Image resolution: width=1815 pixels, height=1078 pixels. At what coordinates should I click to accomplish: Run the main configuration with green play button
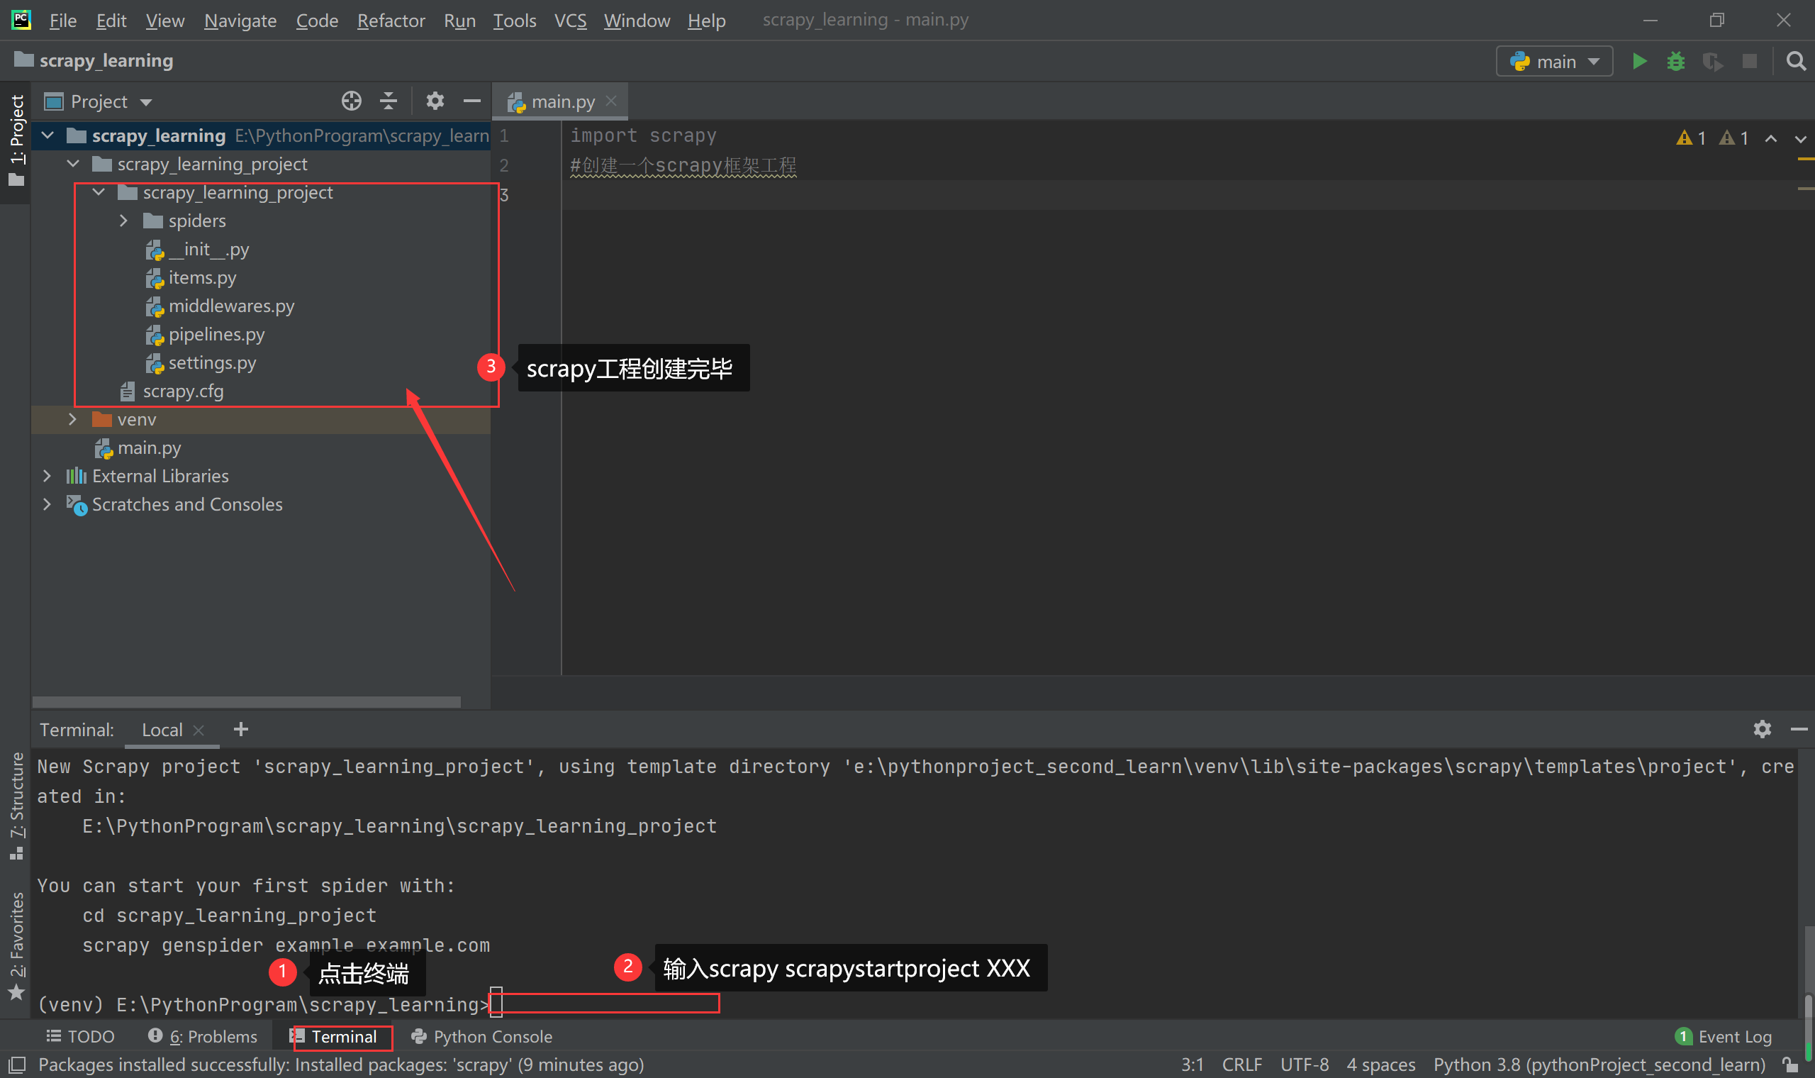click(1638, 62)
